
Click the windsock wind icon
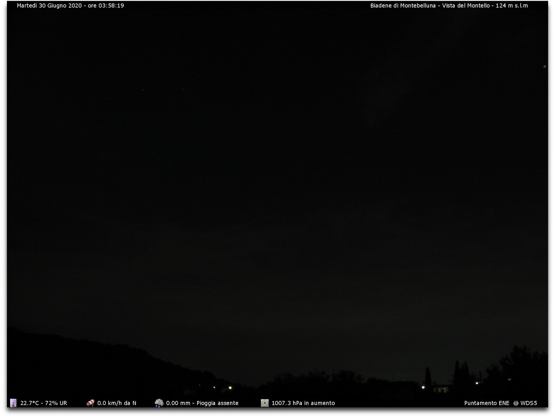pos(91,403)
